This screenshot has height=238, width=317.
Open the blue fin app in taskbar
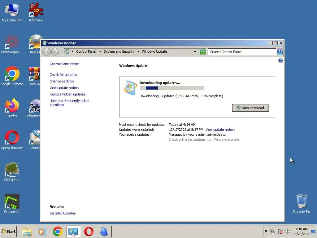(104, 231)
